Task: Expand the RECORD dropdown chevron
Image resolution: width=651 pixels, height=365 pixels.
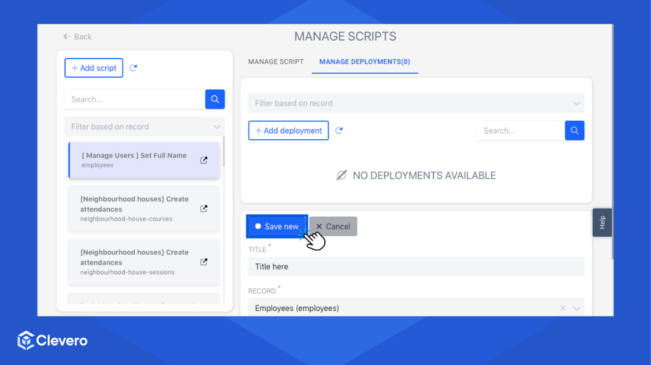Action: pos(576,308)
